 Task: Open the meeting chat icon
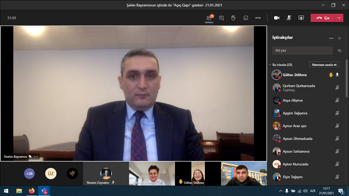(x=222, y=18)
